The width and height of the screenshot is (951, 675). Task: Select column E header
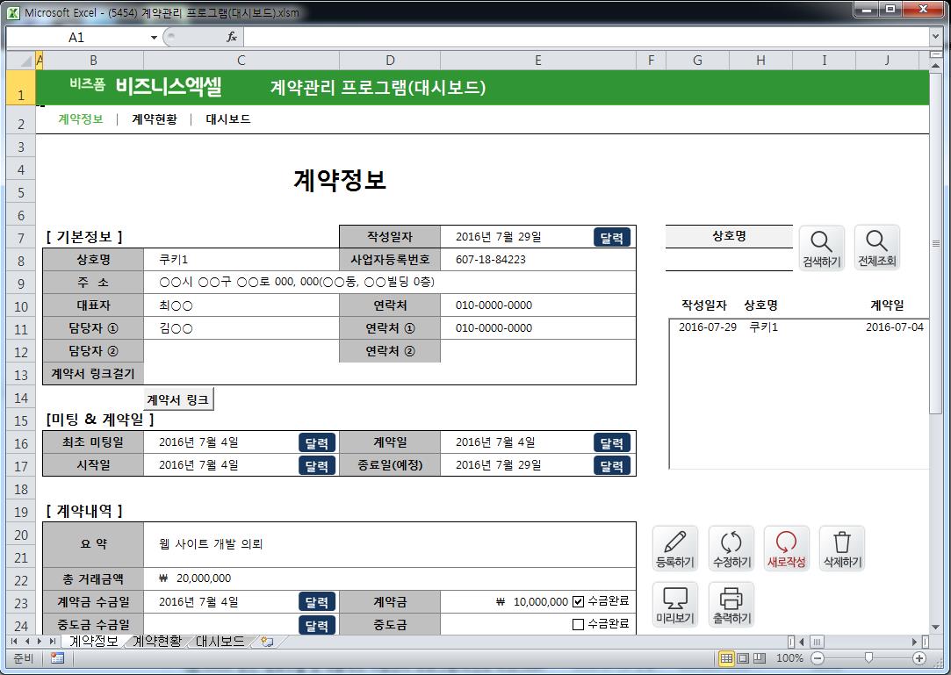(538, 60)
